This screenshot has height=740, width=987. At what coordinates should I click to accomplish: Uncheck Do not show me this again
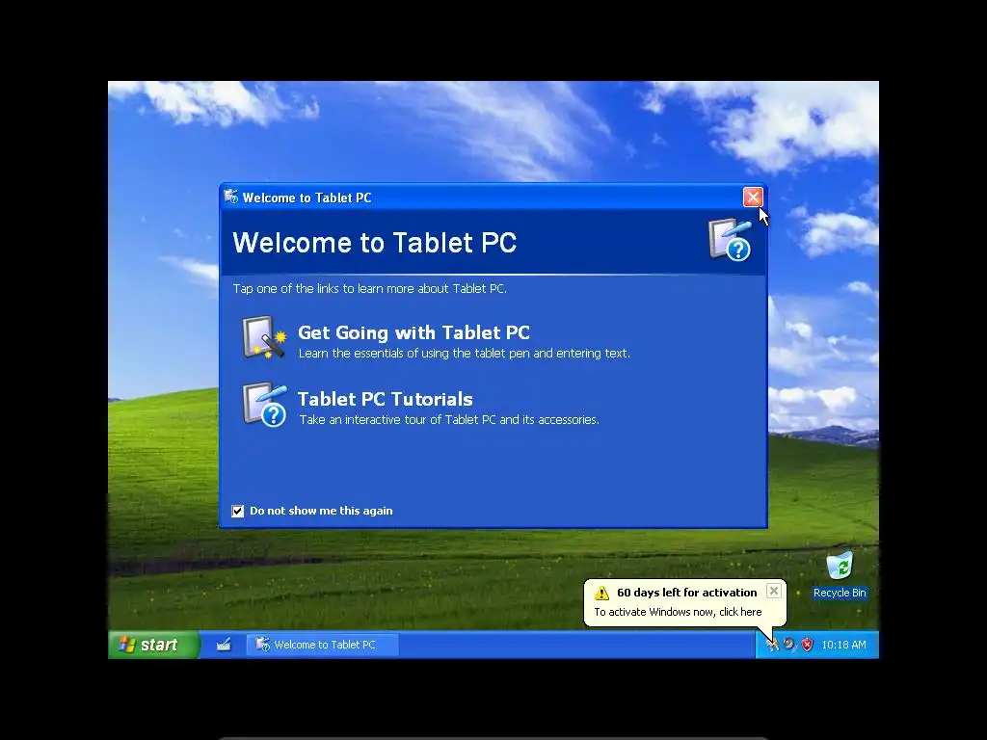point(237,511)
